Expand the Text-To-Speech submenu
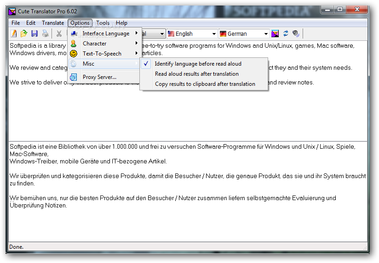 (x=104, y=54)
